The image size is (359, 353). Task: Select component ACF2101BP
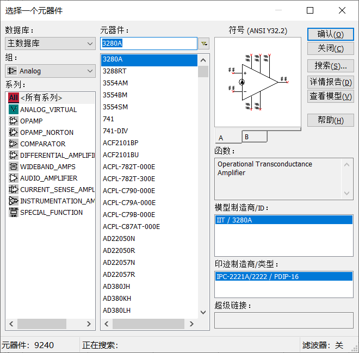(149, 143)
